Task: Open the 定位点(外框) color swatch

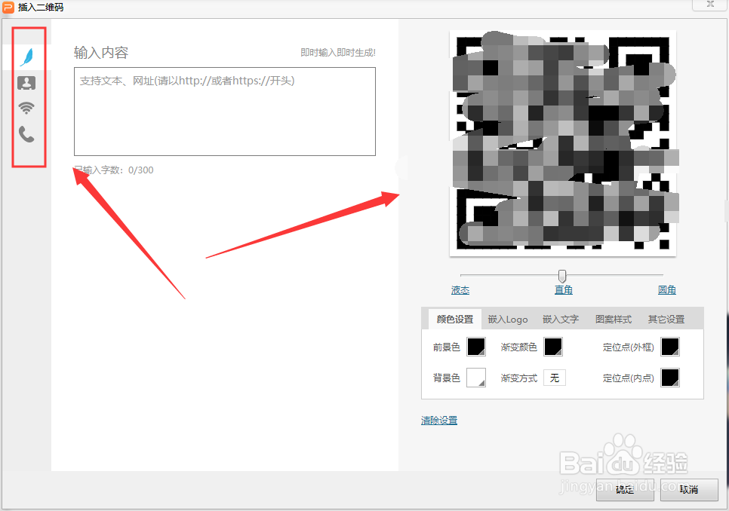Action: pos(670,347)
